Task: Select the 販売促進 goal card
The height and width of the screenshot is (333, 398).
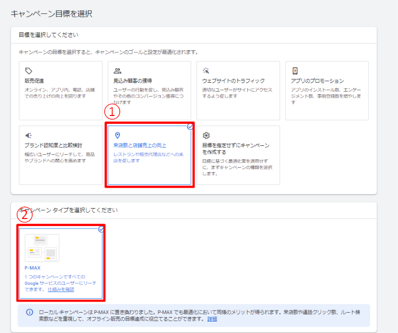Action: (60, 91)
